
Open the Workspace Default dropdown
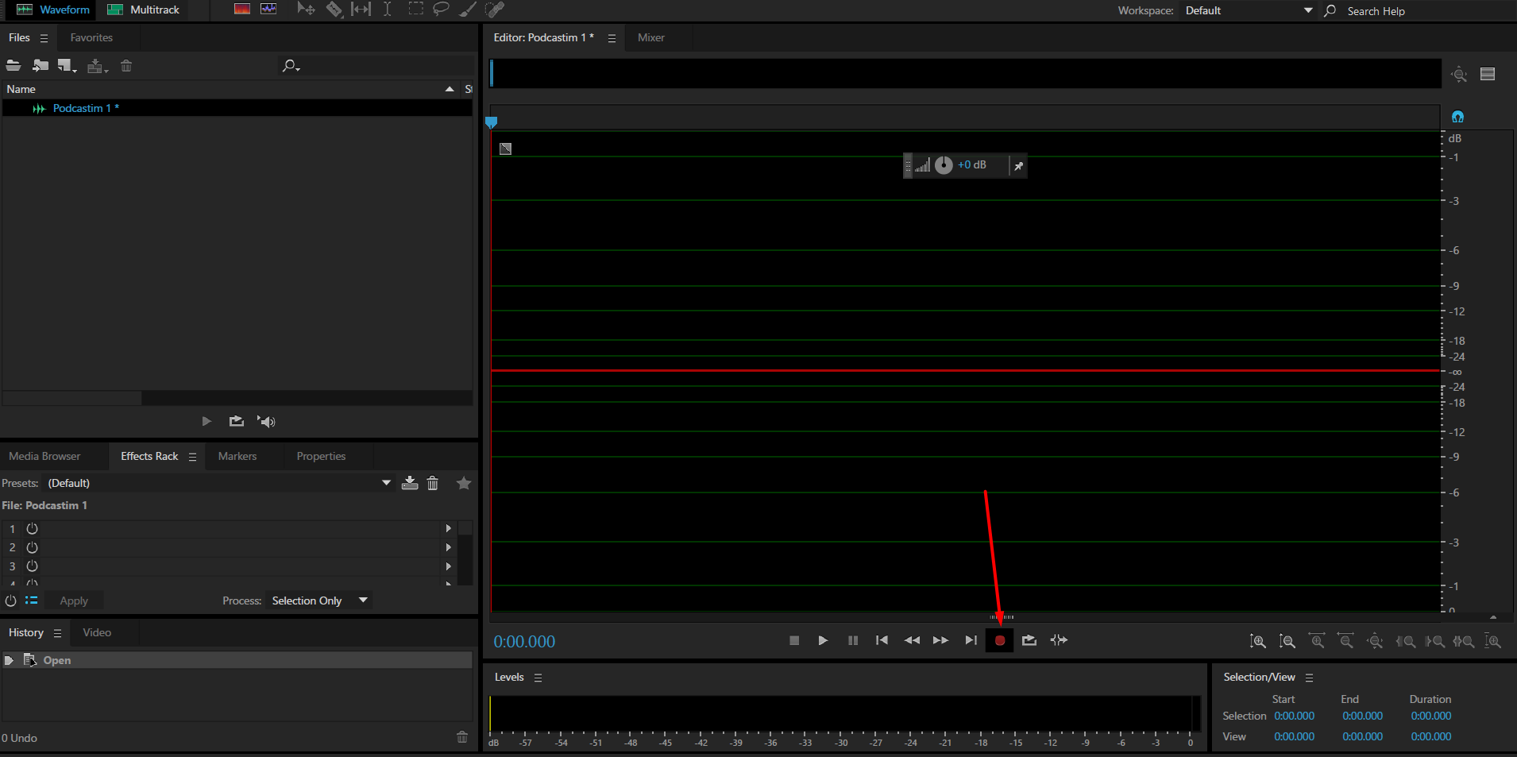pyautogui.click(x=1248, y=10)
